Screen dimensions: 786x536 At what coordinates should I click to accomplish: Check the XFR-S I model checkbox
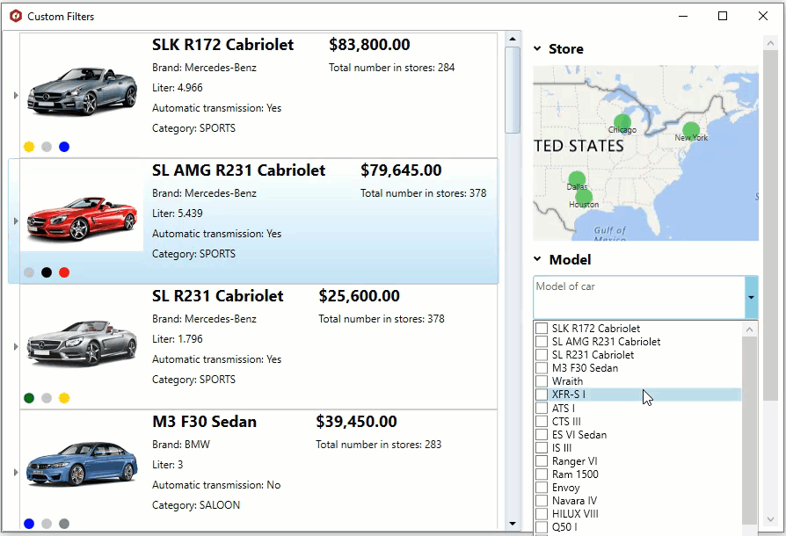542,395
